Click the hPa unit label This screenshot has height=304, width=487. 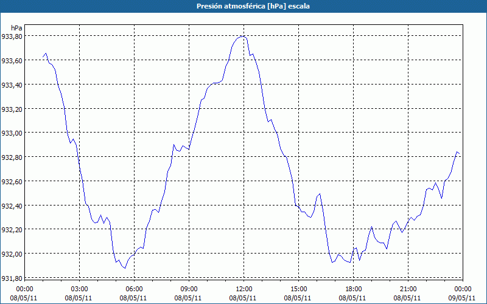point(16,28)
